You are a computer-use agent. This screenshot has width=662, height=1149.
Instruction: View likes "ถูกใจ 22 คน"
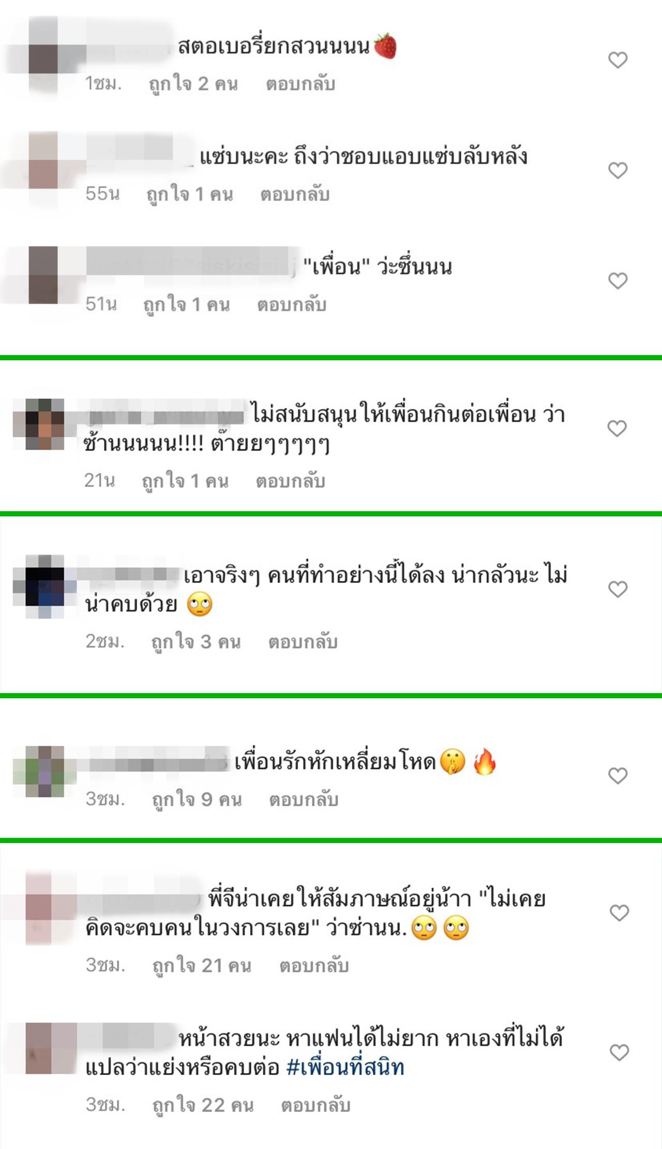203,1105
